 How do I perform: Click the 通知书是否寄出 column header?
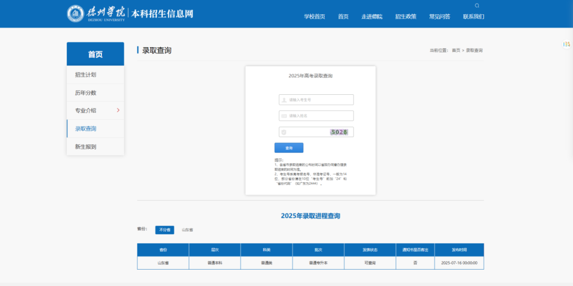pyautogui.click(x=415, y=250)
